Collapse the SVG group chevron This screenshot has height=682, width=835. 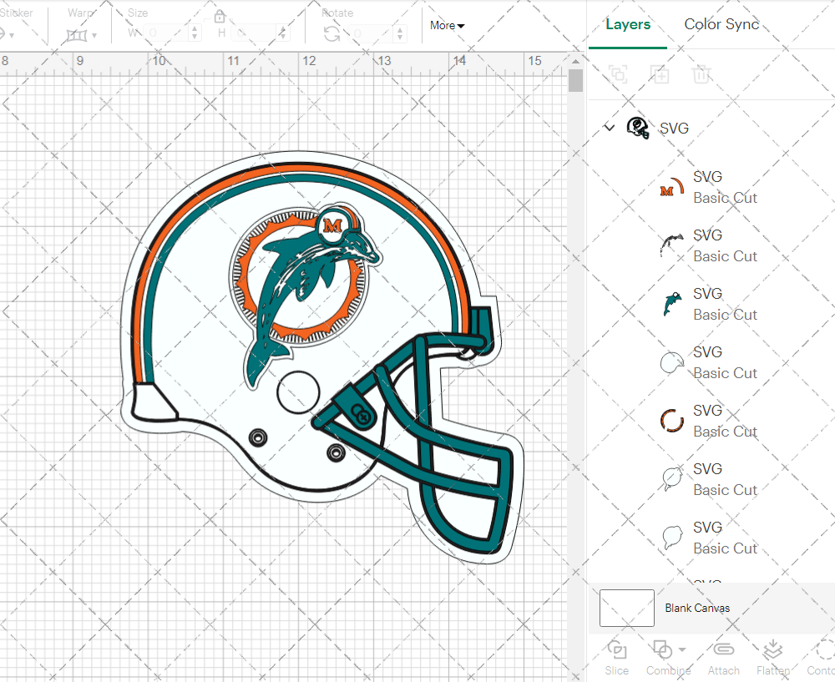point(610,128)
